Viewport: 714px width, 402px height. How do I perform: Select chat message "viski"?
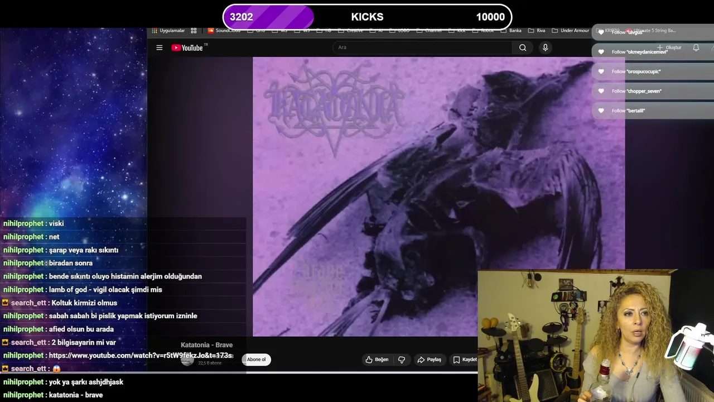click(x=56, y=223)
